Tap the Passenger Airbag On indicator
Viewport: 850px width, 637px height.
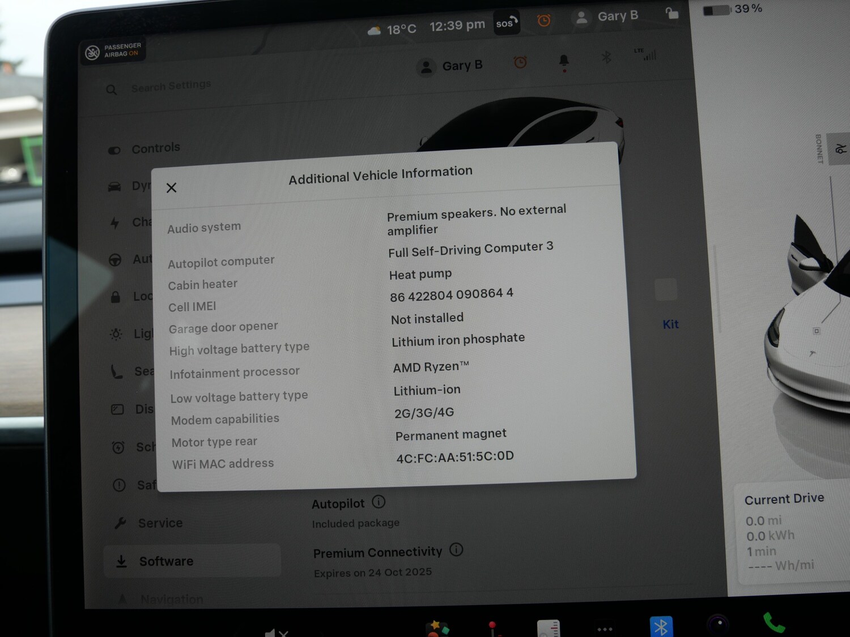(113, 51)
